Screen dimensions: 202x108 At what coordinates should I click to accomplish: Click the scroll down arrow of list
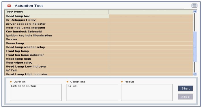click(195, 74)
